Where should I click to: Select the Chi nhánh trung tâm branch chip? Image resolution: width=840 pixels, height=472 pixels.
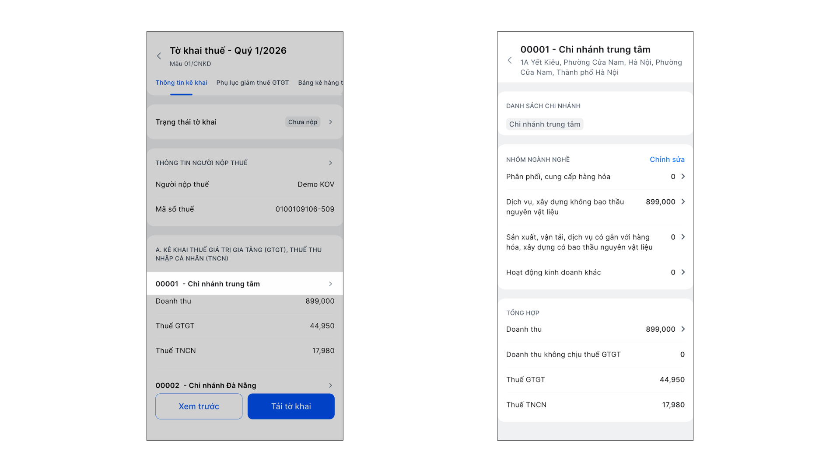click(544, 124)
